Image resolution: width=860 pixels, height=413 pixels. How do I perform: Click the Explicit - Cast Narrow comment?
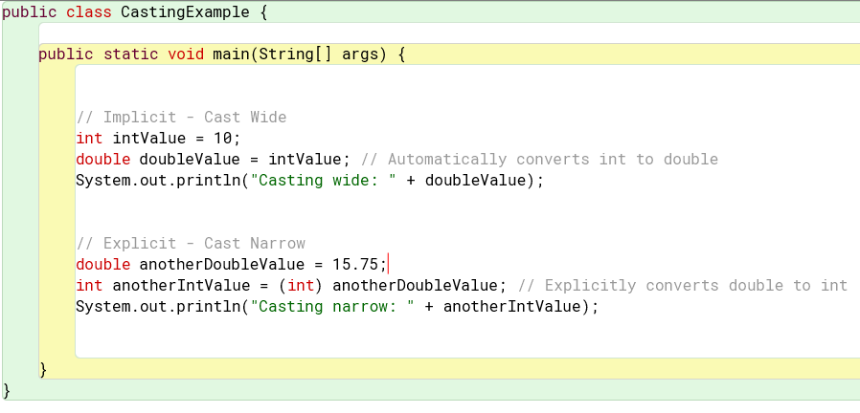point(191,243)
